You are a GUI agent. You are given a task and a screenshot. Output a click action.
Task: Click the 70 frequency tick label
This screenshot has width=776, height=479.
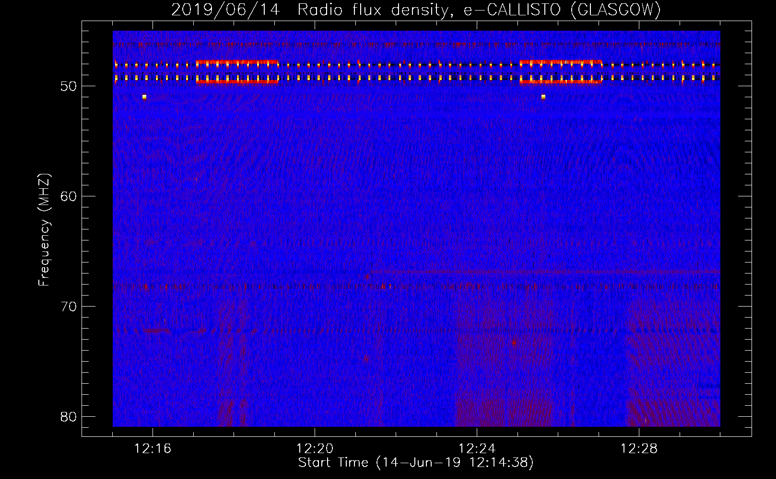pyautogui.click(x=69, y=307)
